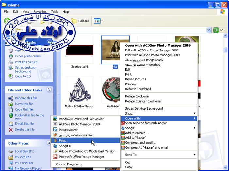Viewport: 229px width, 171px height.
Task: Expand the Send To submenu
Action: click(x=159, y=155)
